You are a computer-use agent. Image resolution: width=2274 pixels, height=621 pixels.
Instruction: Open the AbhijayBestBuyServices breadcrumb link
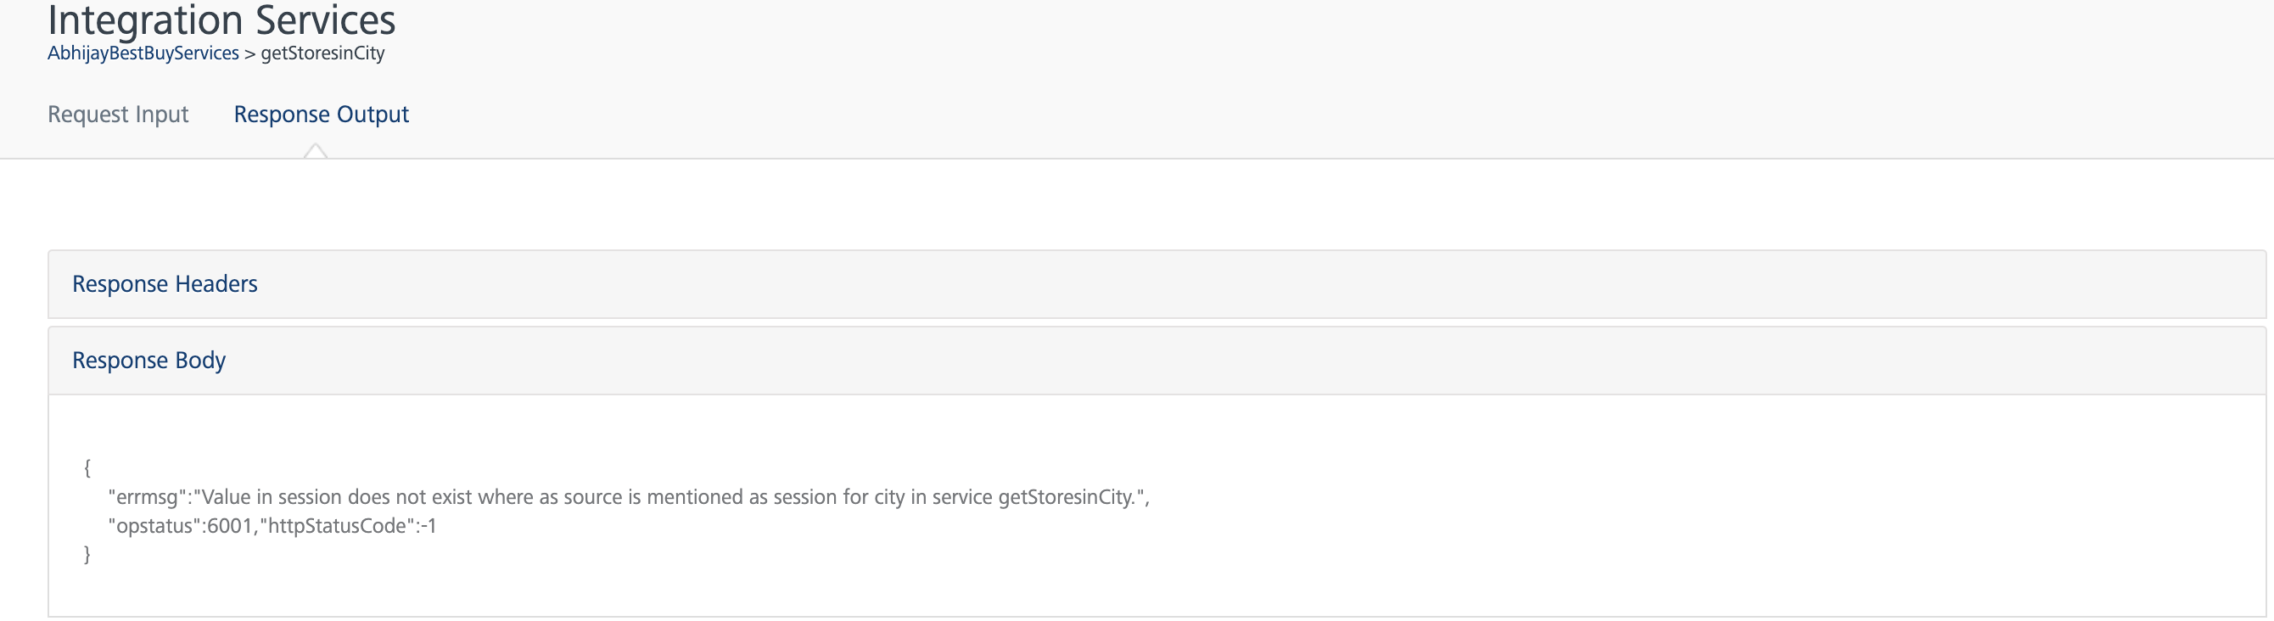coord(143,53)
